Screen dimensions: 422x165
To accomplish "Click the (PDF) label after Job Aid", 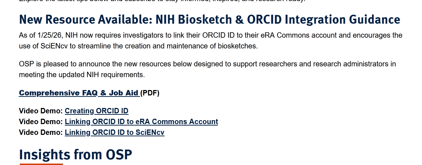I will [x=150, y=93].
